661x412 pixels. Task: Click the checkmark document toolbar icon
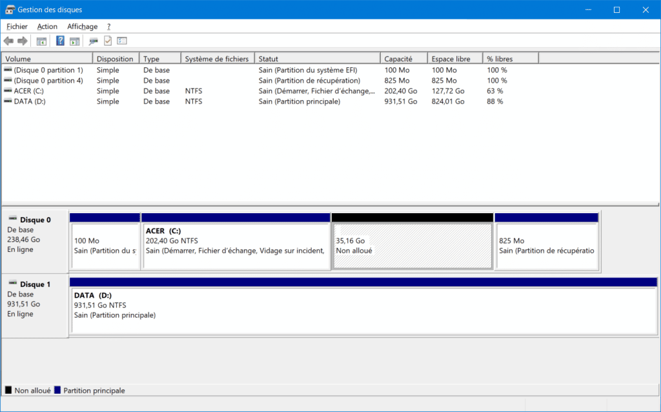pyautogui.click(x=108, y=41)
